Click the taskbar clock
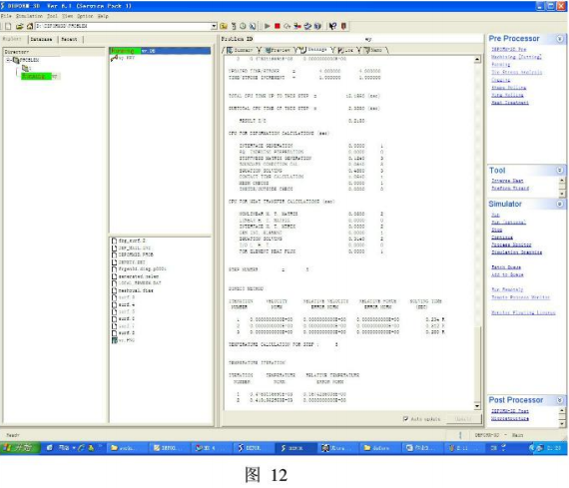Viewport: 569px width, 488px height. click(x=554, y=448)
